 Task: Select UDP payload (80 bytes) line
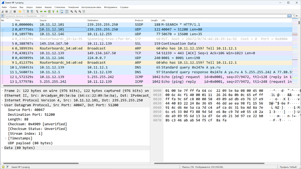coord(30,143)
